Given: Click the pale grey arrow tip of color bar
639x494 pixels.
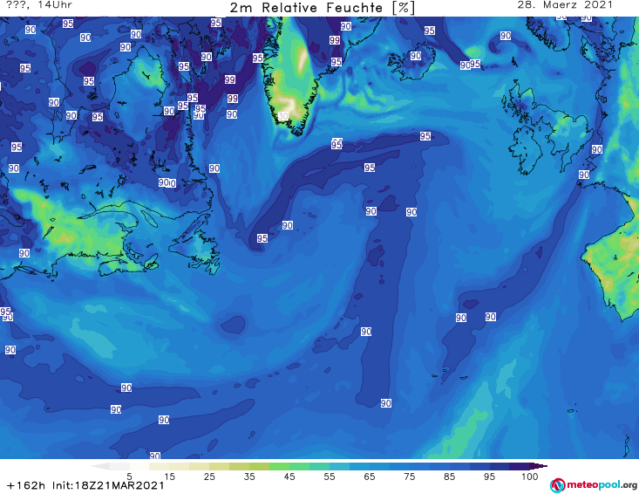Looking at the screenshot, I should coord(100,466).
